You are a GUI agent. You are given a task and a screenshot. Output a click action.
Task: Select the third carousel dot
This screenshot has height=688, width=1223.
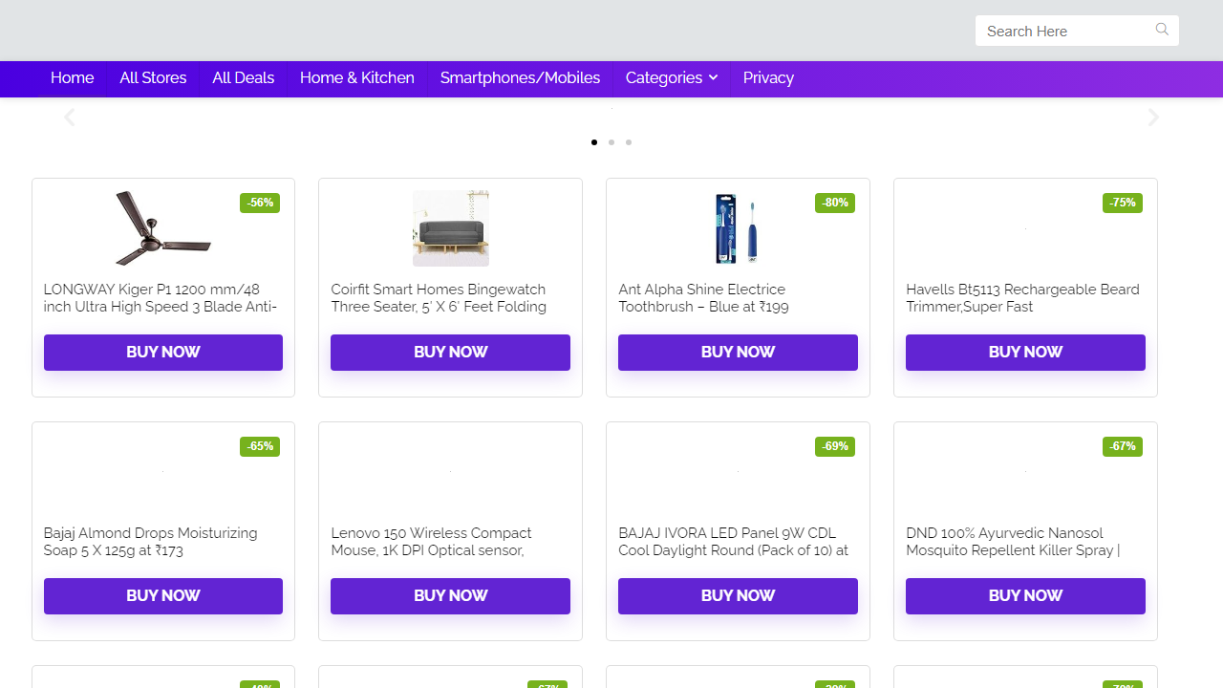pos(628,141)
